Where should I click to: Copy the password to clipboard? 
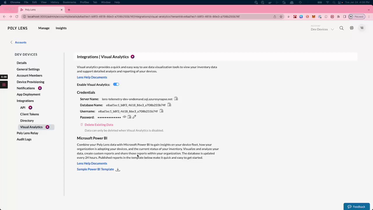pyautogui.click(x=129, y=117)
